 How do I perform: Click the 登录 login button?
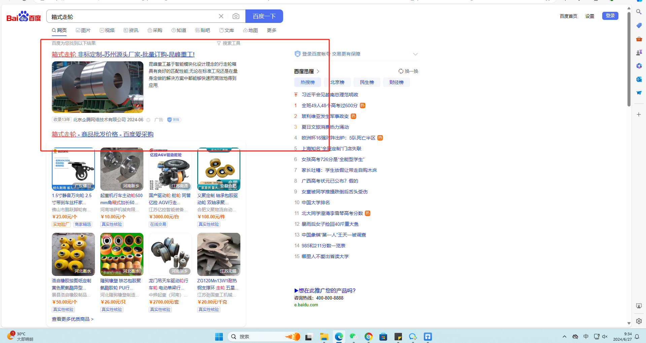click(x=610, y=16)
